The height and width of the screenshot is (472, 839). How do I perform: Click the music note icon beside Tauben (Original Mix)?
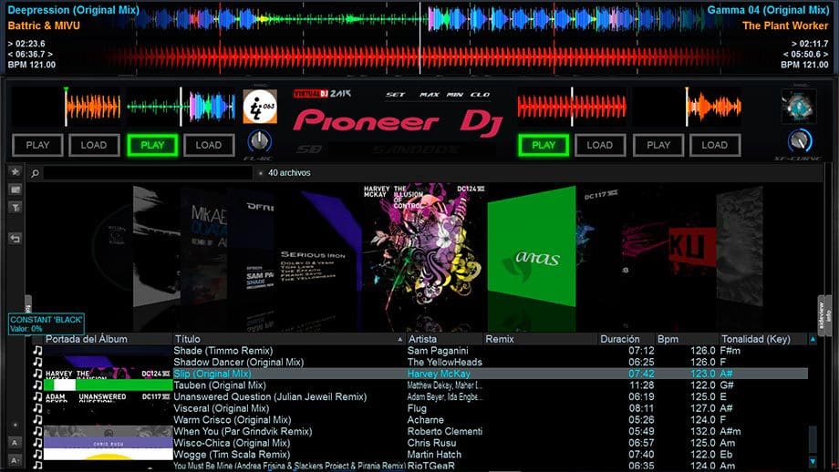click(37, 385)
